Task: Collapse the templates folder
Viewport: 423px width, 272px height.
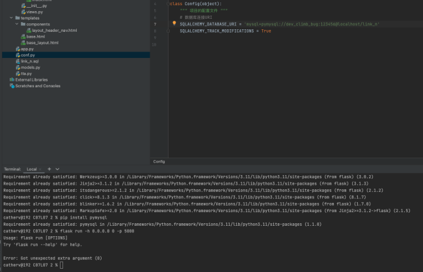Action: tap(11, 18)
